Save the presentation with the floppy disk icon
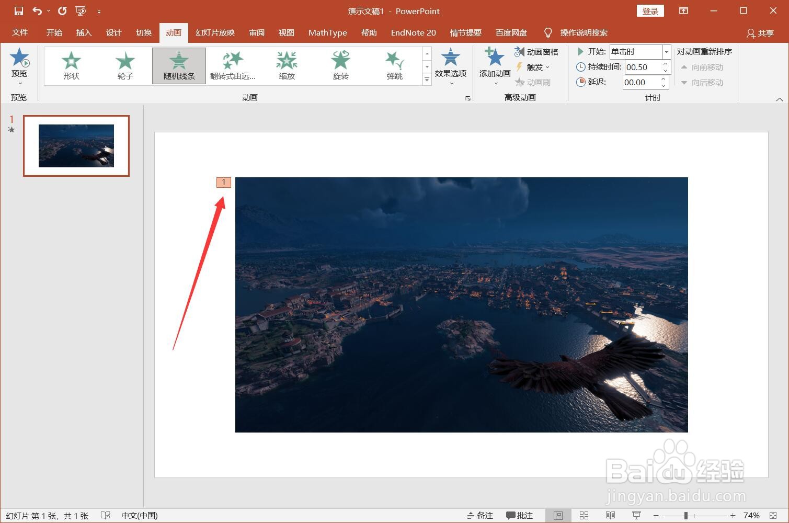789x523 pixels. tap(19, 11)
